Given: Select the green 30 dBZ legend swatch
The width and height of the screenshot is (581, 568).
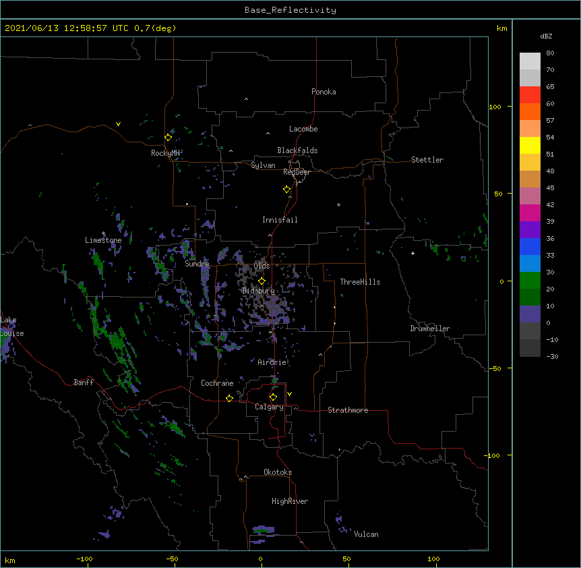Looking at the screenshot, I should click(x=530, y=281).
